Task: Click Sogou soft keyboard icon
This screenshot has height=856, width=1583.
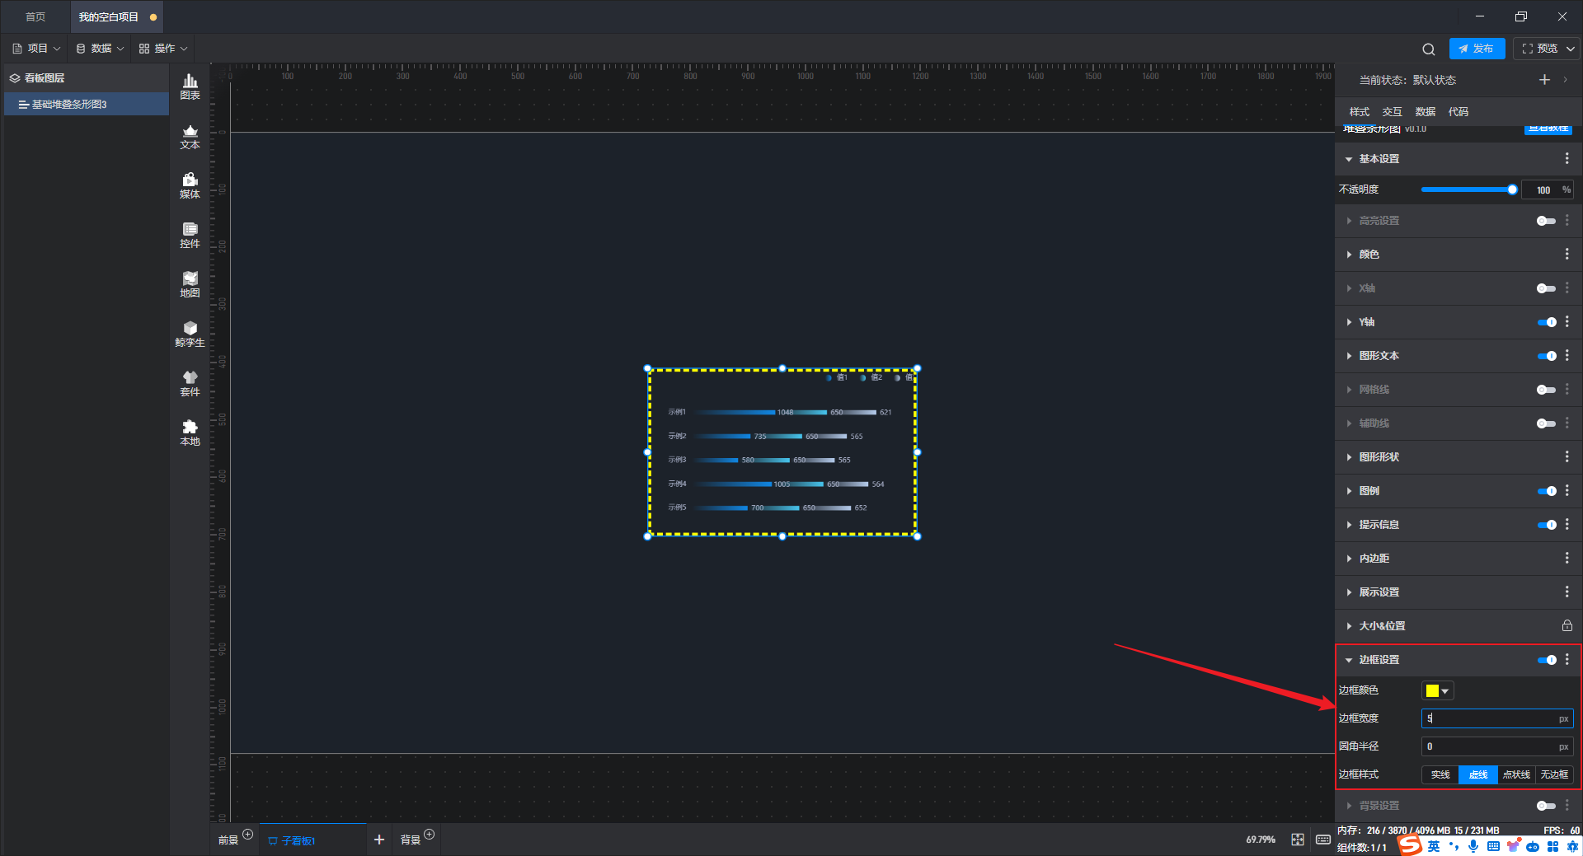Action: (x=1493, y=846)
